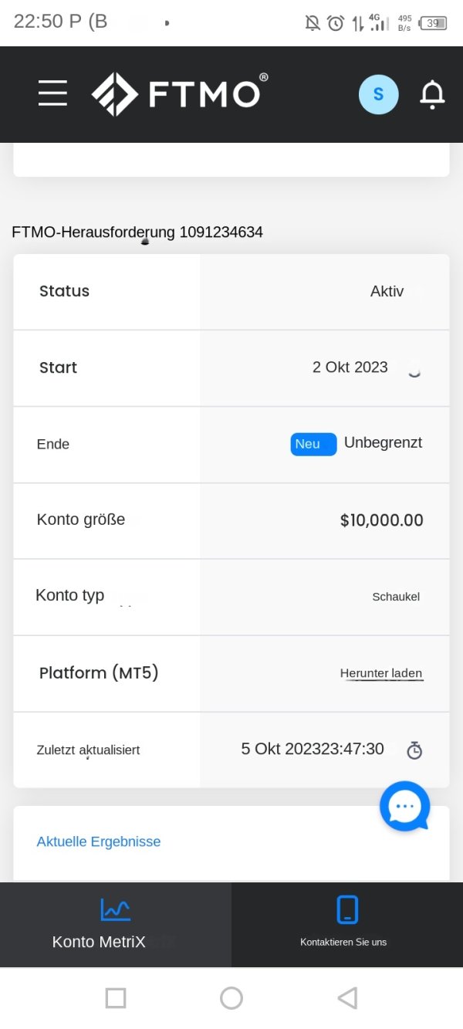Viewport: 463px width, 1029px height.
Task: Tap the Android home button
Action: 231,998
